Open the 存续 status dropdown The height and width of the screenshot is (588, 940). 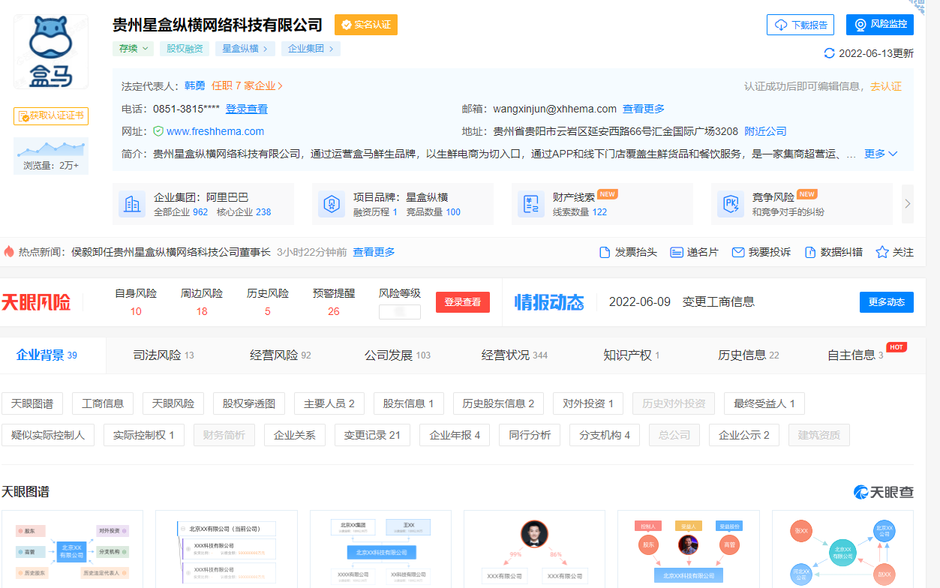pos(134,49)
